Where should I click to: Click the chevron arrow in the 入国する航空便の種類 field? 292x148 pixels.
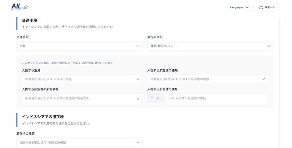[263, 79]
